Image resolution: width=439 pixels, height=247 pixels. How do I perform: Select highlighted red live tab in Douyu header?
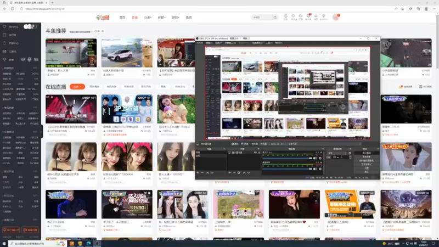pos(134,18)
